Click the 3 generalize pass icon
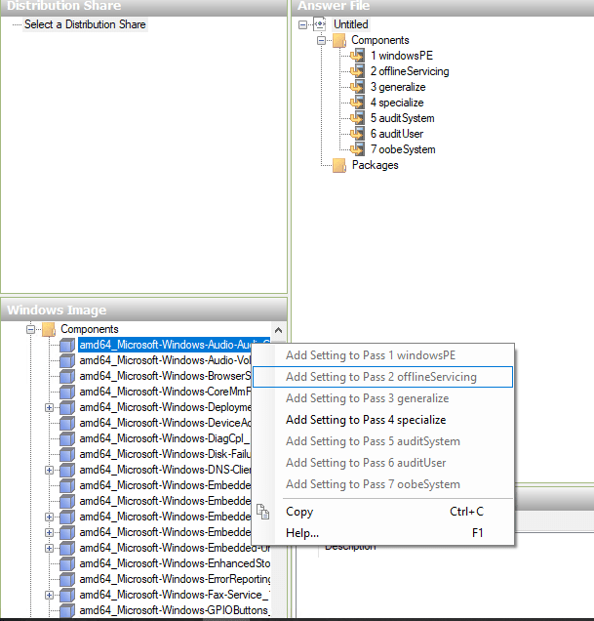Viewport: 594px width, 621px height. [357, 87]
